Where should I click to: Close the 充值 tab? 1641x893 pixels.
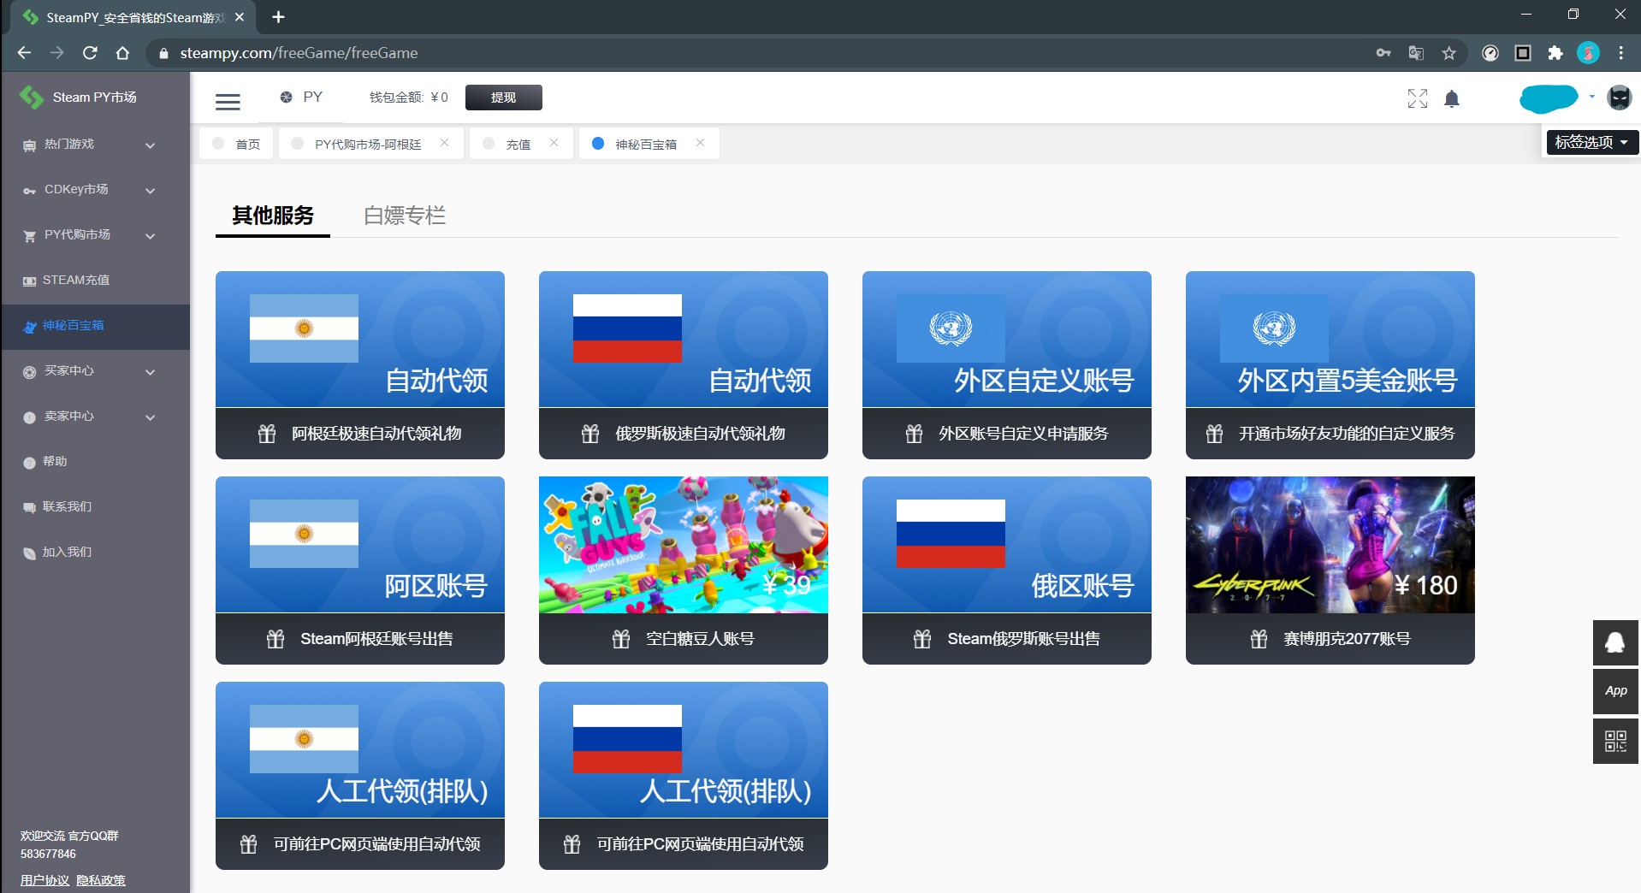(x=554, y=143)
